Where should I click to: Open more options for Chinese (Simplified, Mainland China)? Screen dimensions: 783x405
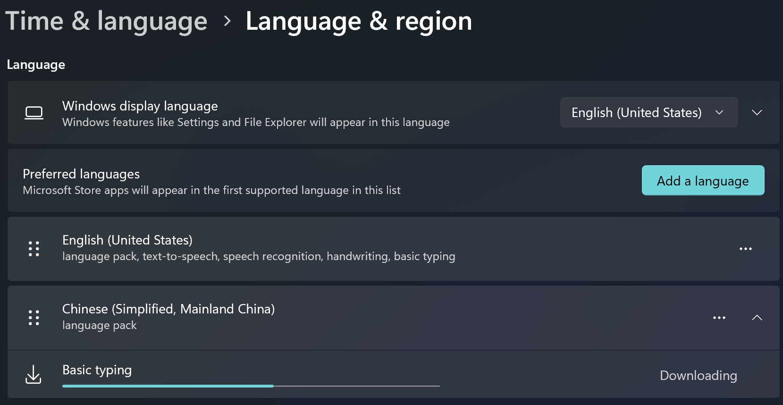(x=719, y=318)
